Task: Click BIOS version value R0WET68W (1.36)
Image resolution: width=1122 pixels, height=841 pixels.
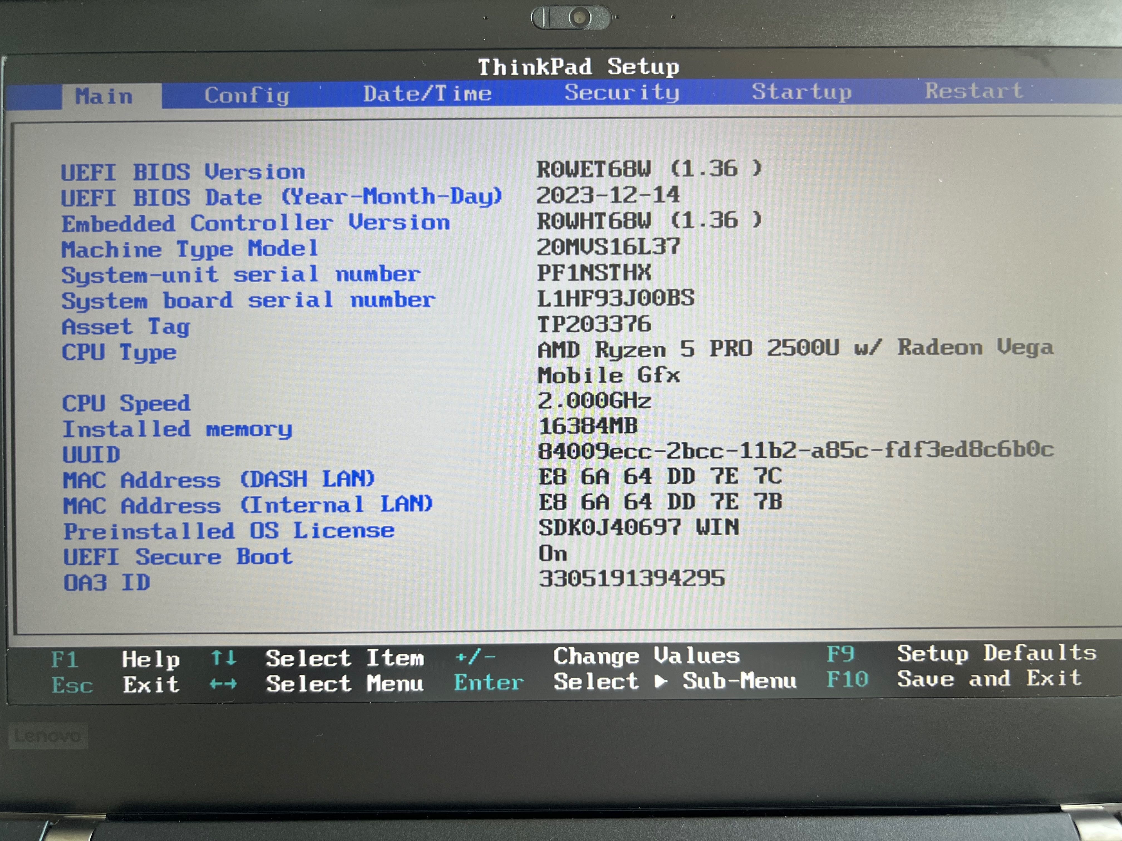Action: click(x=649, y=169)
